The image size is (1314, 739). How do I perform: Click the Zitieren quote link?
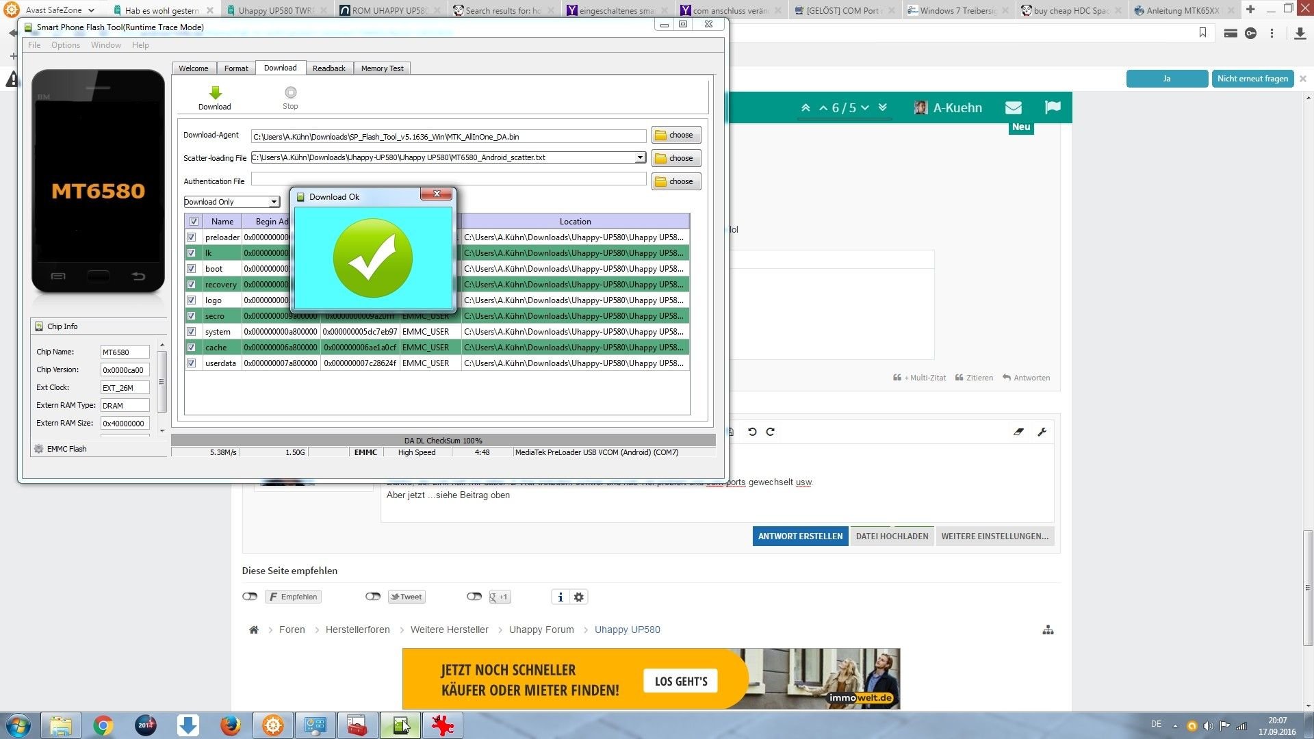tap(974, 378)
